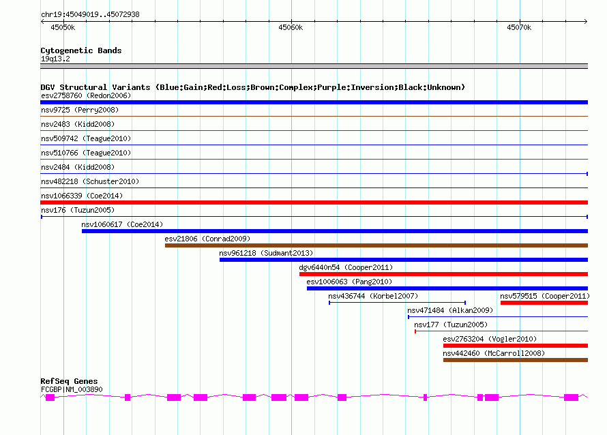The width and height of the screenshot is (607, 435).
Task: Click the 45050k ruler position marker
Action: click(63, 28)
